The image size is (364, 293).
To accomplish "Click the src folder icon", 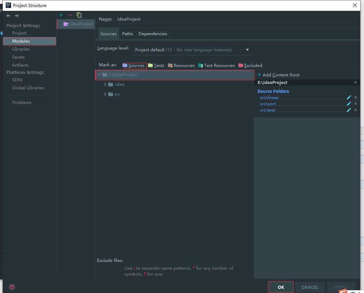I will (111, 94).
